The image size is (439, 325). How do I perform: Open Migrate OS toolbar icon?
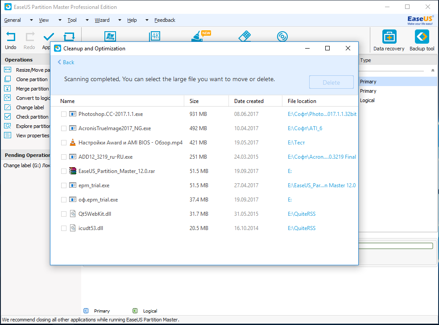(110, 36)
